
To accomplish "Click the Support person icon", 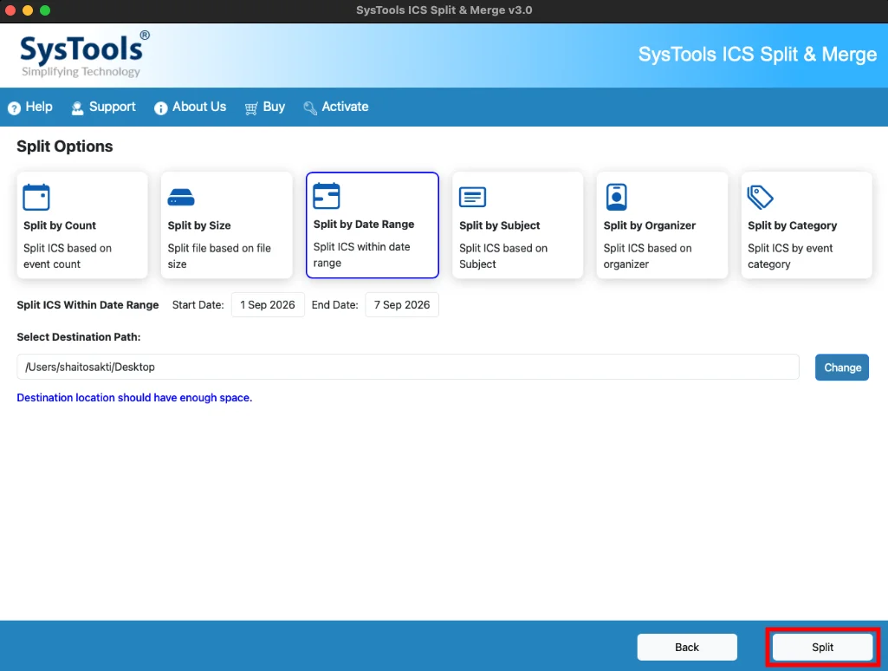I will [x=78, y=107].
